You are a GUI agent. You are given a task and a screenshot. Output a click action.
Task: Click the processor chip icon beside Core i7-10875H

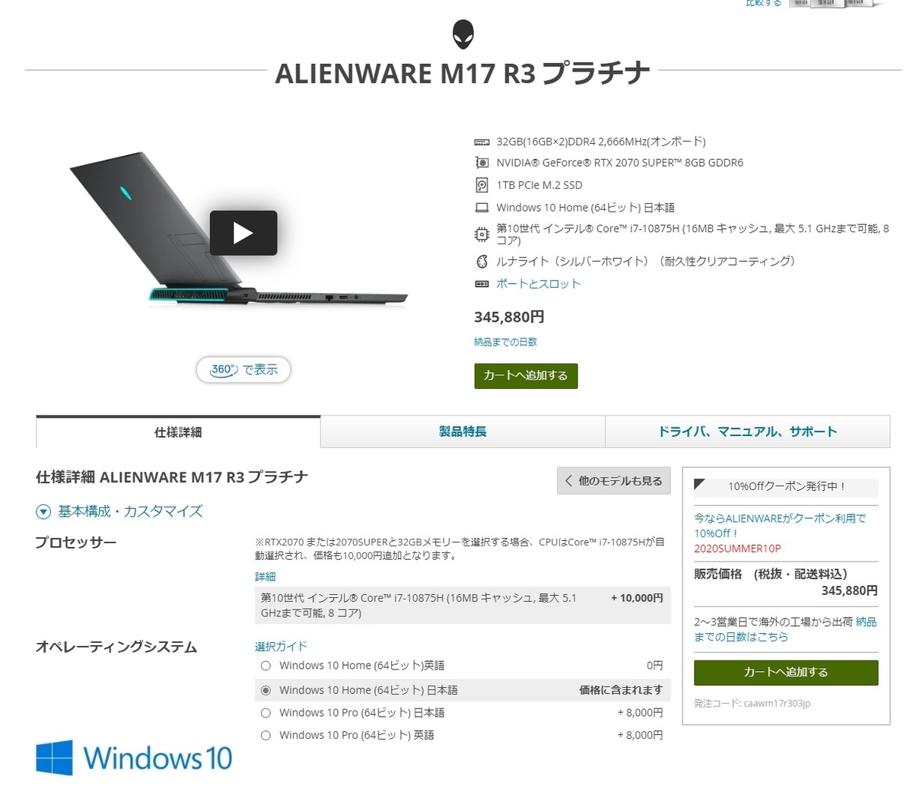click(x=482, y=234)
